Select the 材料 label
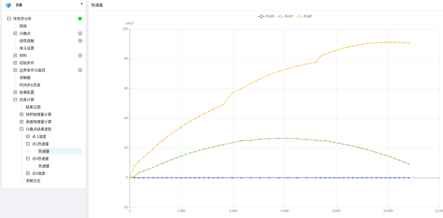Image resolution: width=443 pixels, height=218 pixels. (x=23, y=55)
